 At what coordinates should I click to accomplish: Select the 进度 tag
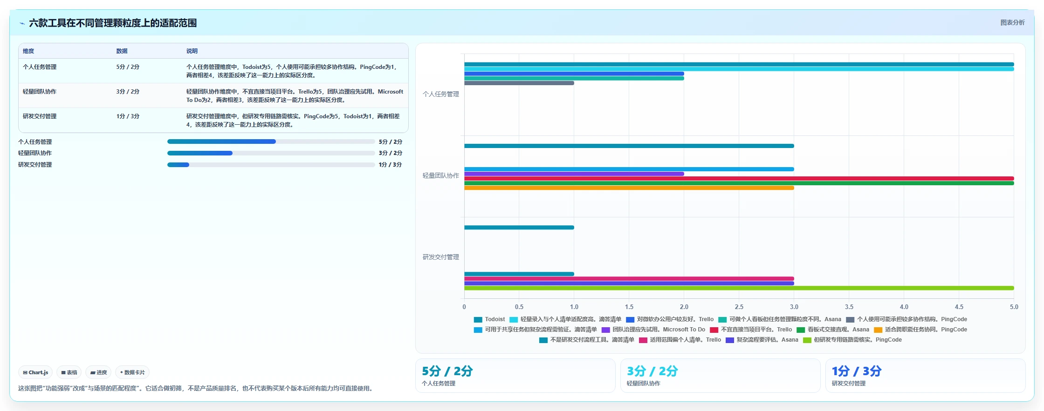click(x=98, y=372)
